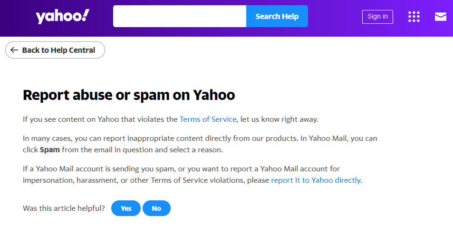Answer No to article helpful question
Viewport: 453px width, 227px height.
[x=156, y=208]
